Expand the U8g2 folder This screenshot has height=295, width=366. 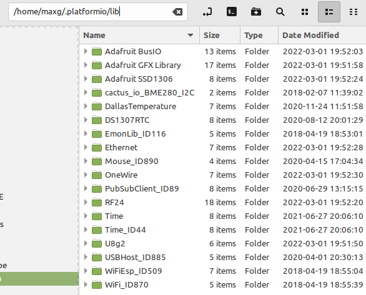pyautogui.click(x=86, y=244)
